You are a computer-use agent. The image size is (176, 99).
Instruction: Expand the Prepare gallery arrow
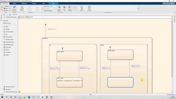click(42, 9)
